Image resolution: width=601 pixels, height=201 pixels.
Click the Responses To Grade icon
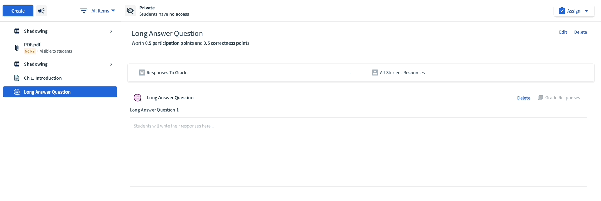point(142,73)
